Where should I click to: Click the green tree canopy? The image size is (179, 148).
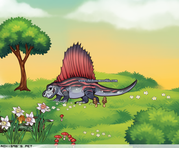click(x=24, y=36)
